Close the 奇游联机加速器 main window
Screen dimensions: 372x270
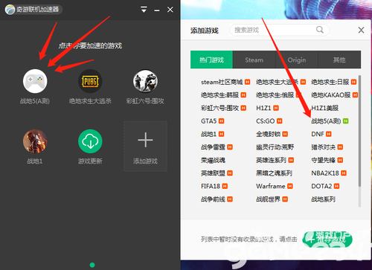pyautogui.click(x=170, y=10)
